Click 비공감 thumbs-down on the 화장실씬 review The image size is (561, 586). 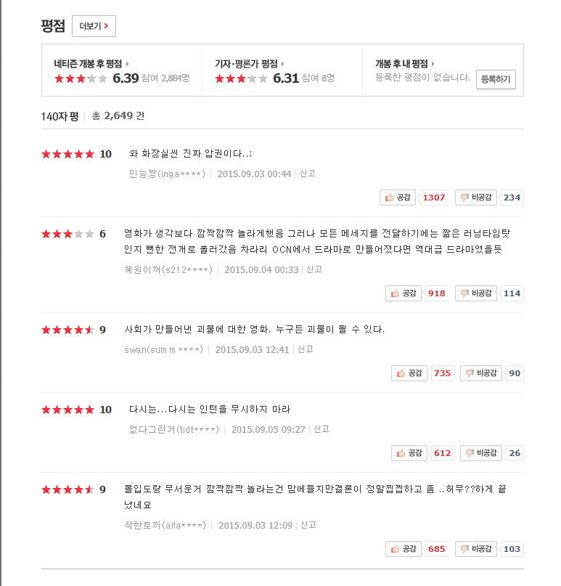coord(476,198)
